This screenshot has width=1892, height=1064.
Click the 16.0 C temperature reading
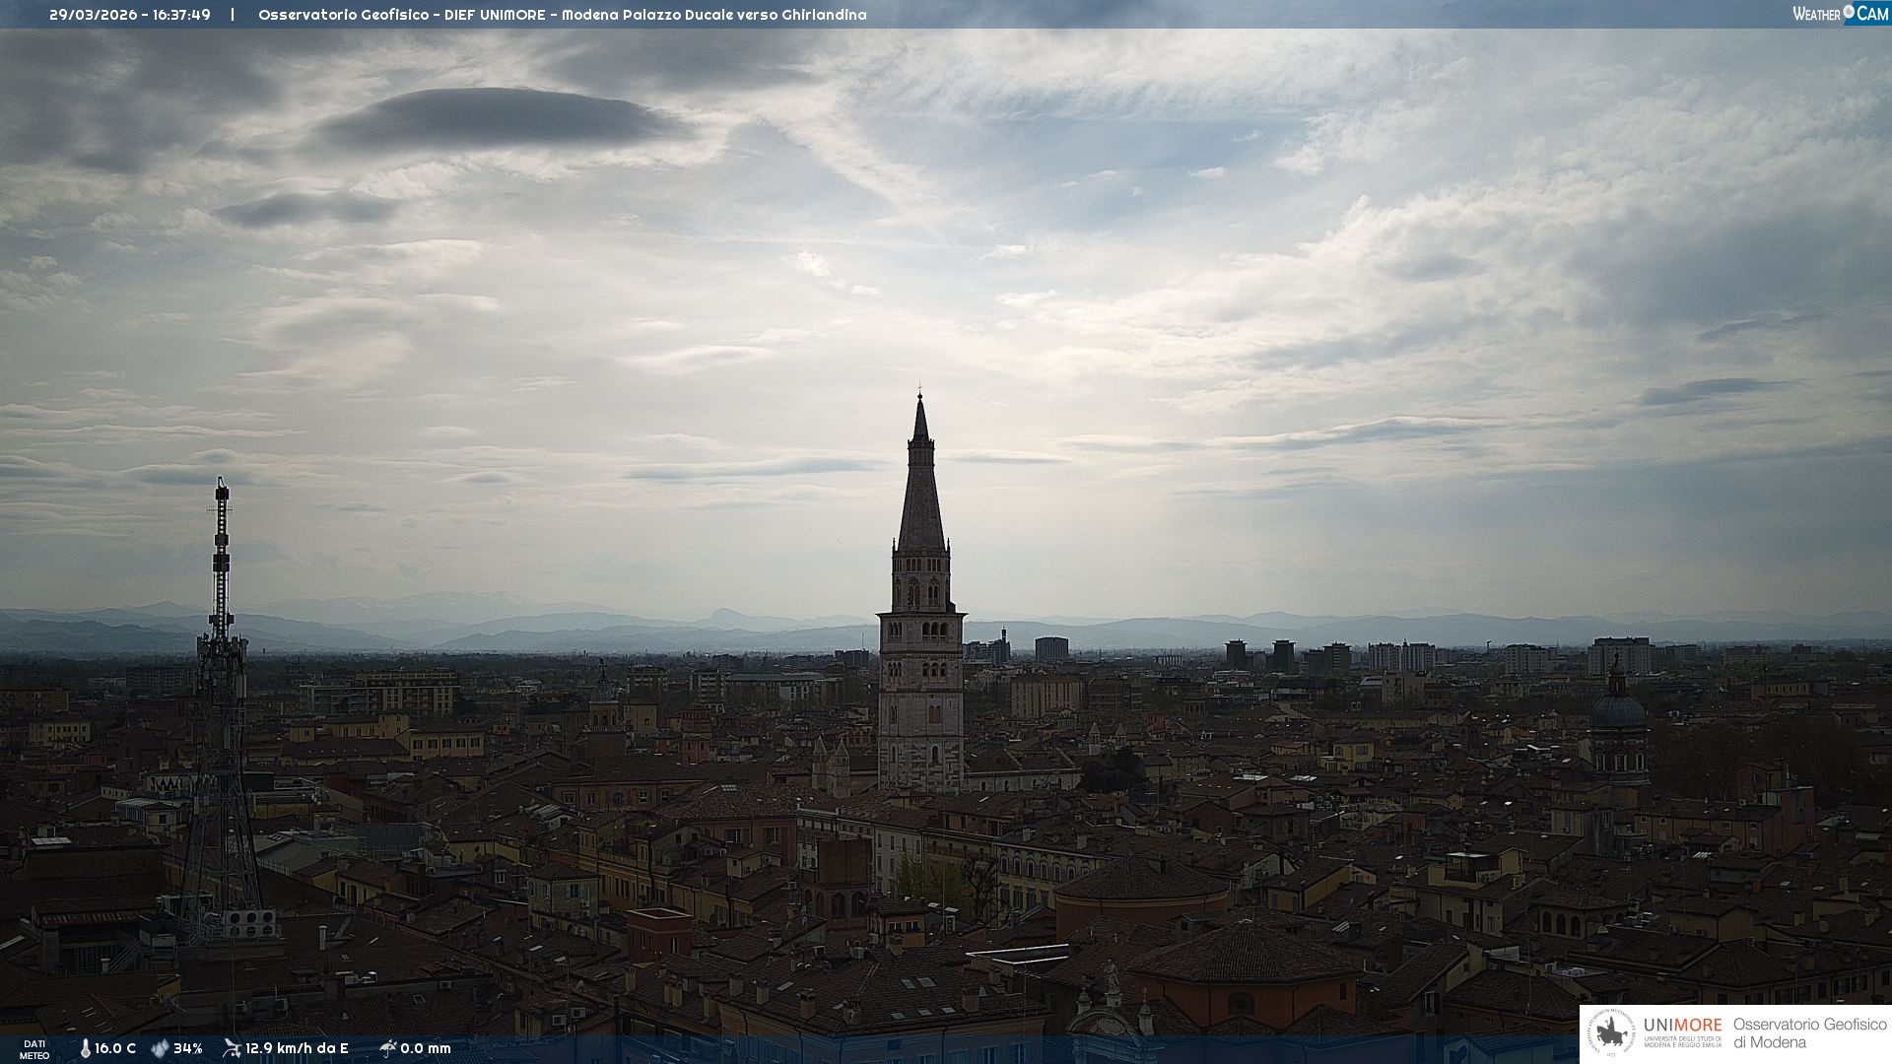(x=115, y=1048)
